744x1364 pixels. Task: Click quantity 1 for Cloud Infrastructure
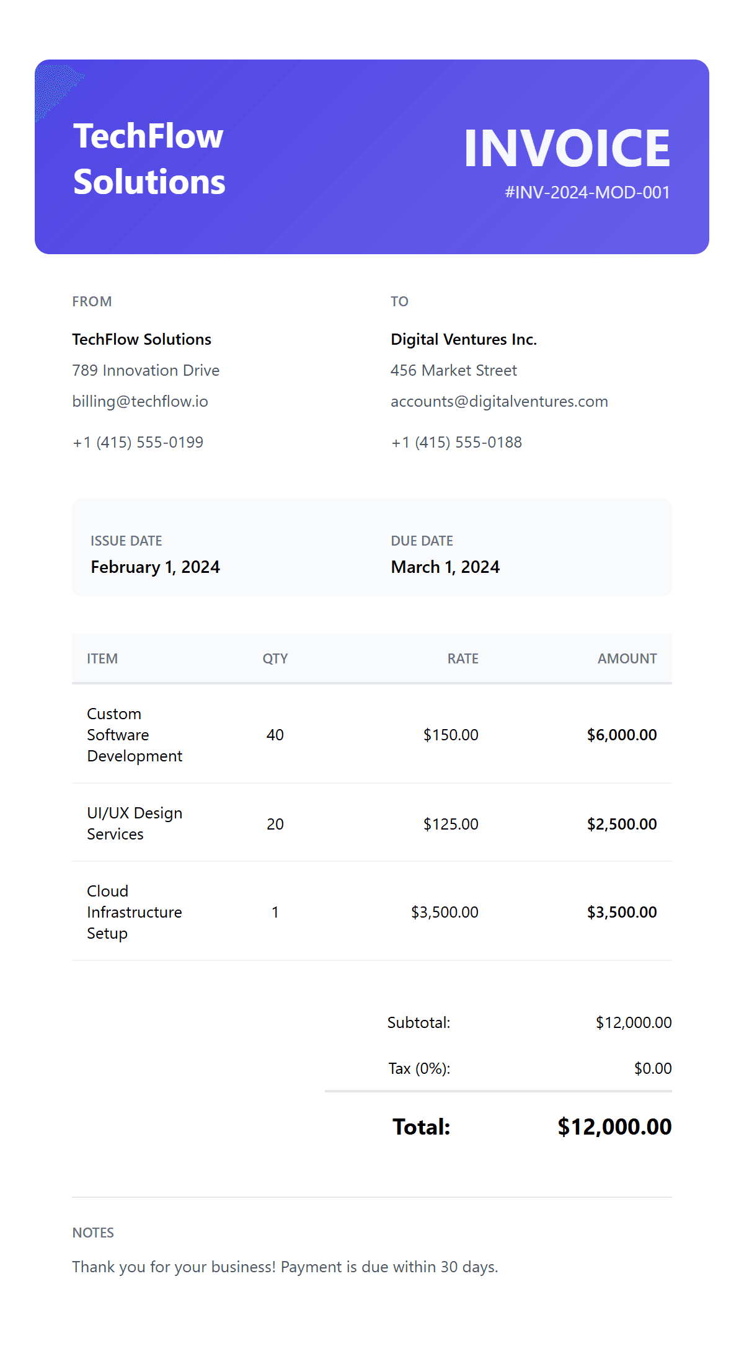click(x=275, y=912)
